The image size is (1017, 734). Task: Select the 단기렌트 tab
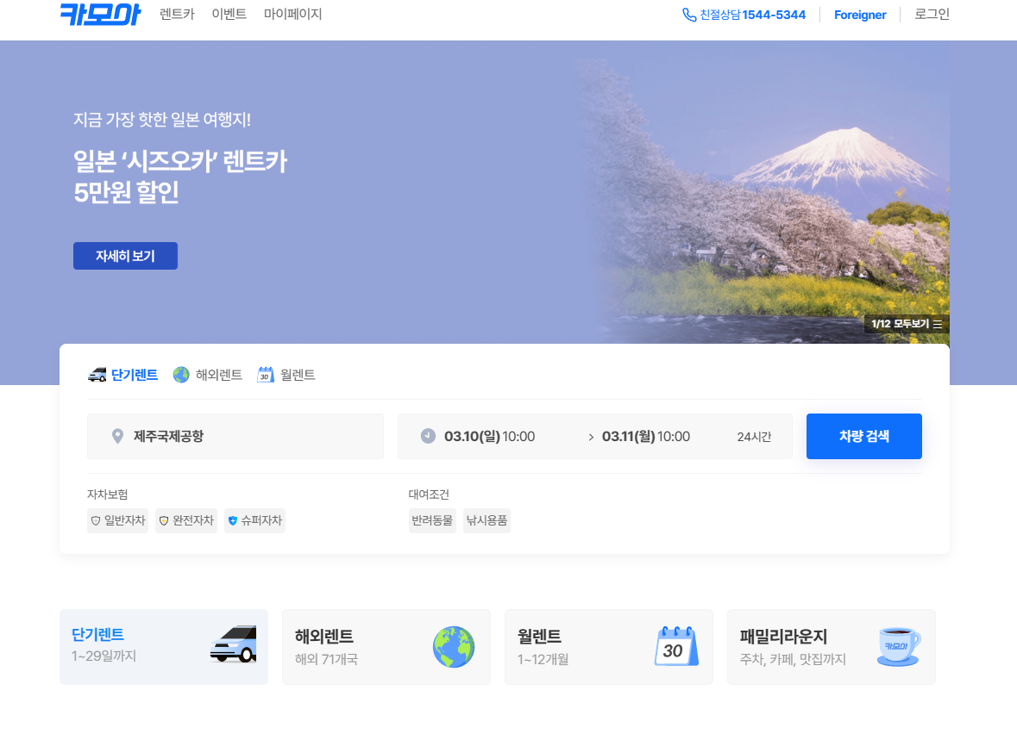pos(123,375)
